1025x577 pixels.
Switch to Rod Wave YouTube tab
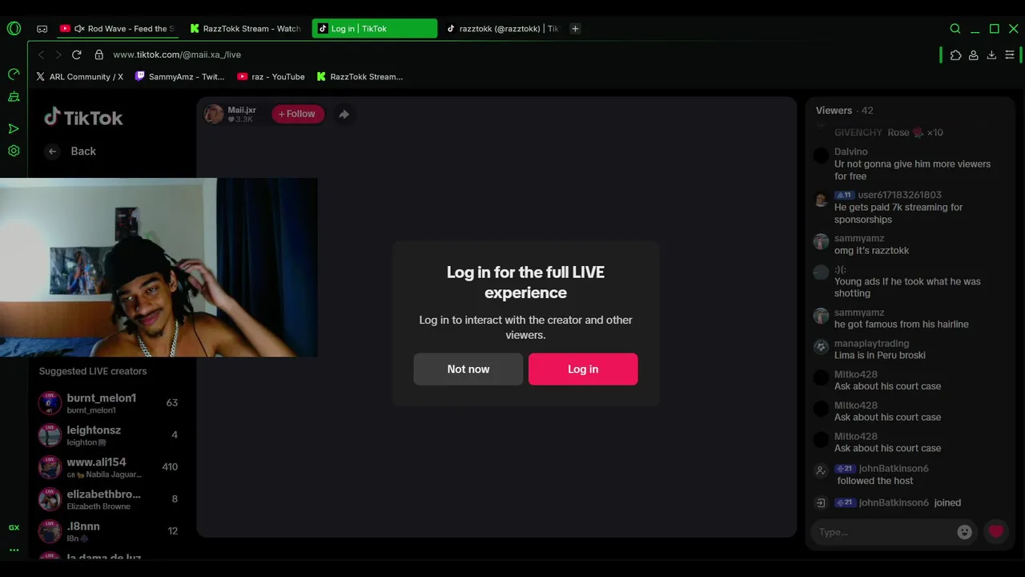point(117,29)
